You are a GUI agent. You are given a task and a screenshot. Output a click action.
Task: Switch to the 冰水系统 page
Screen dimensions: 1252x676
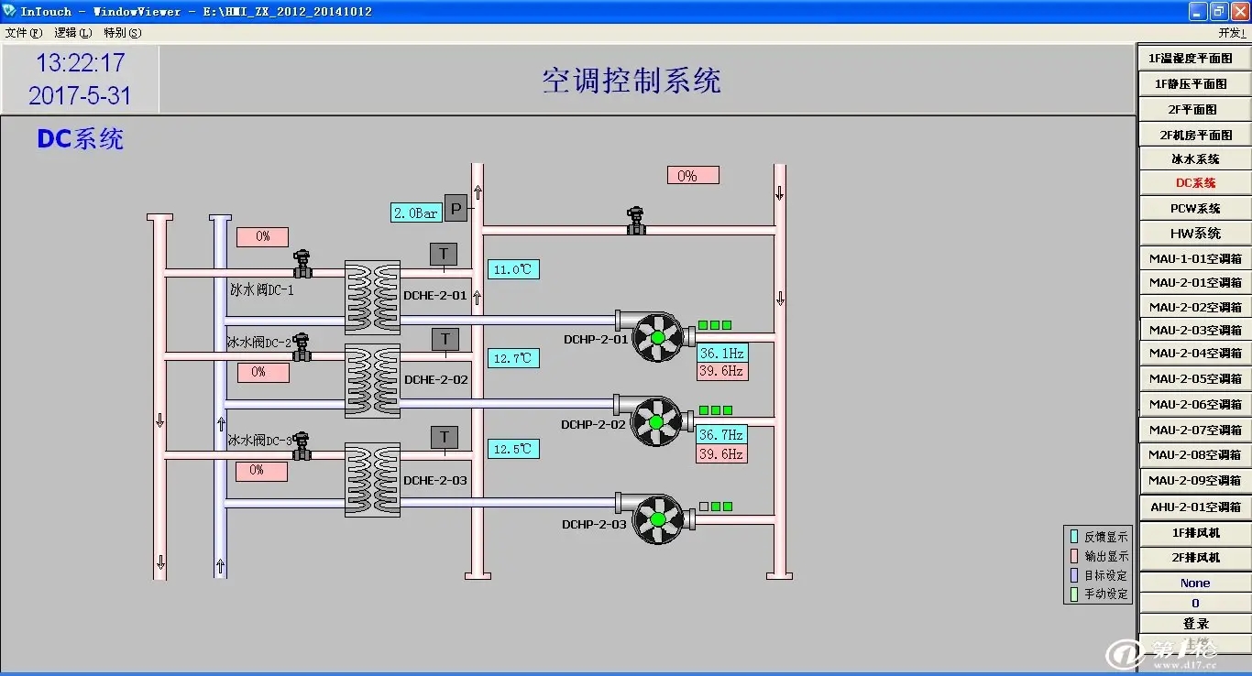pos(1195,158)
